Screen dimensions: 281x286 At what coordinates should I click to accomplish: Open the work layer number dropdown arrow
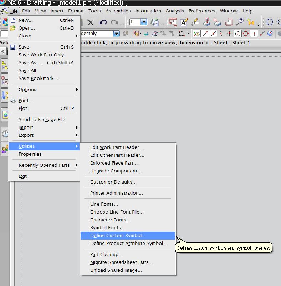click(144, 22)
